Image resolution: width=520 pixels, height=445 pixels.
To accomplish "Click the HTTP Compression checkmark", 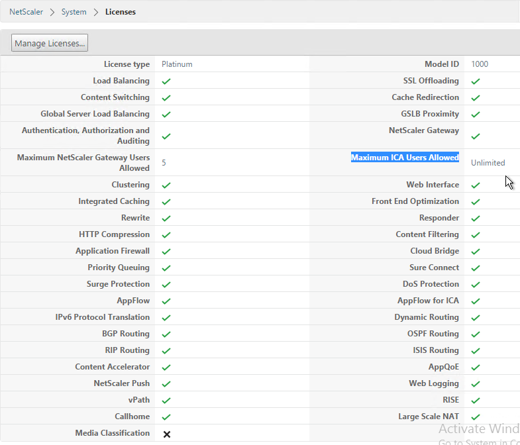I will tap(166, 235).
